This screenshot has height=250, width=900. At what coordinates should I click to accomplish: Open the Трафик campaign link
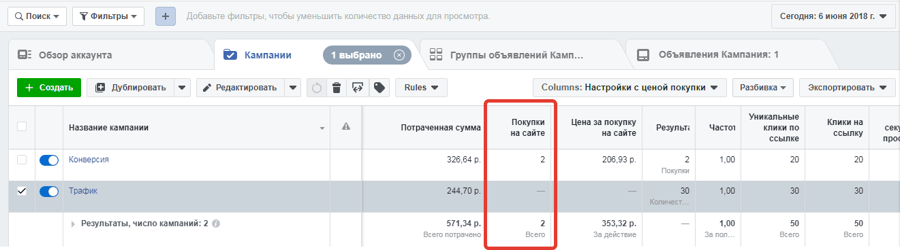point(83,191)
